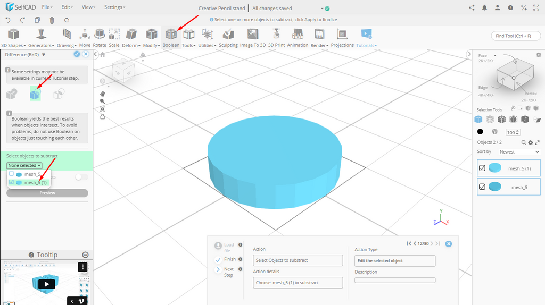This screenshot has width=545, height=305.
Task: Cancel the Difference panel with X
Action: 86,54
